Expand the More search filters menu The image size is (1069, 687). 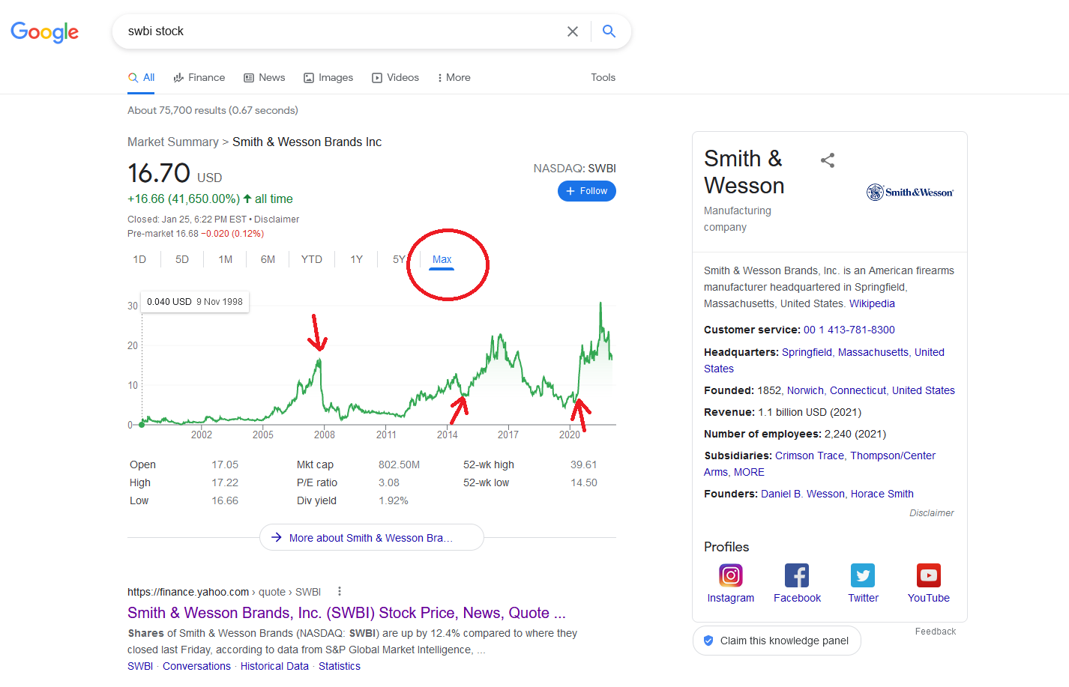click(454, 77)
